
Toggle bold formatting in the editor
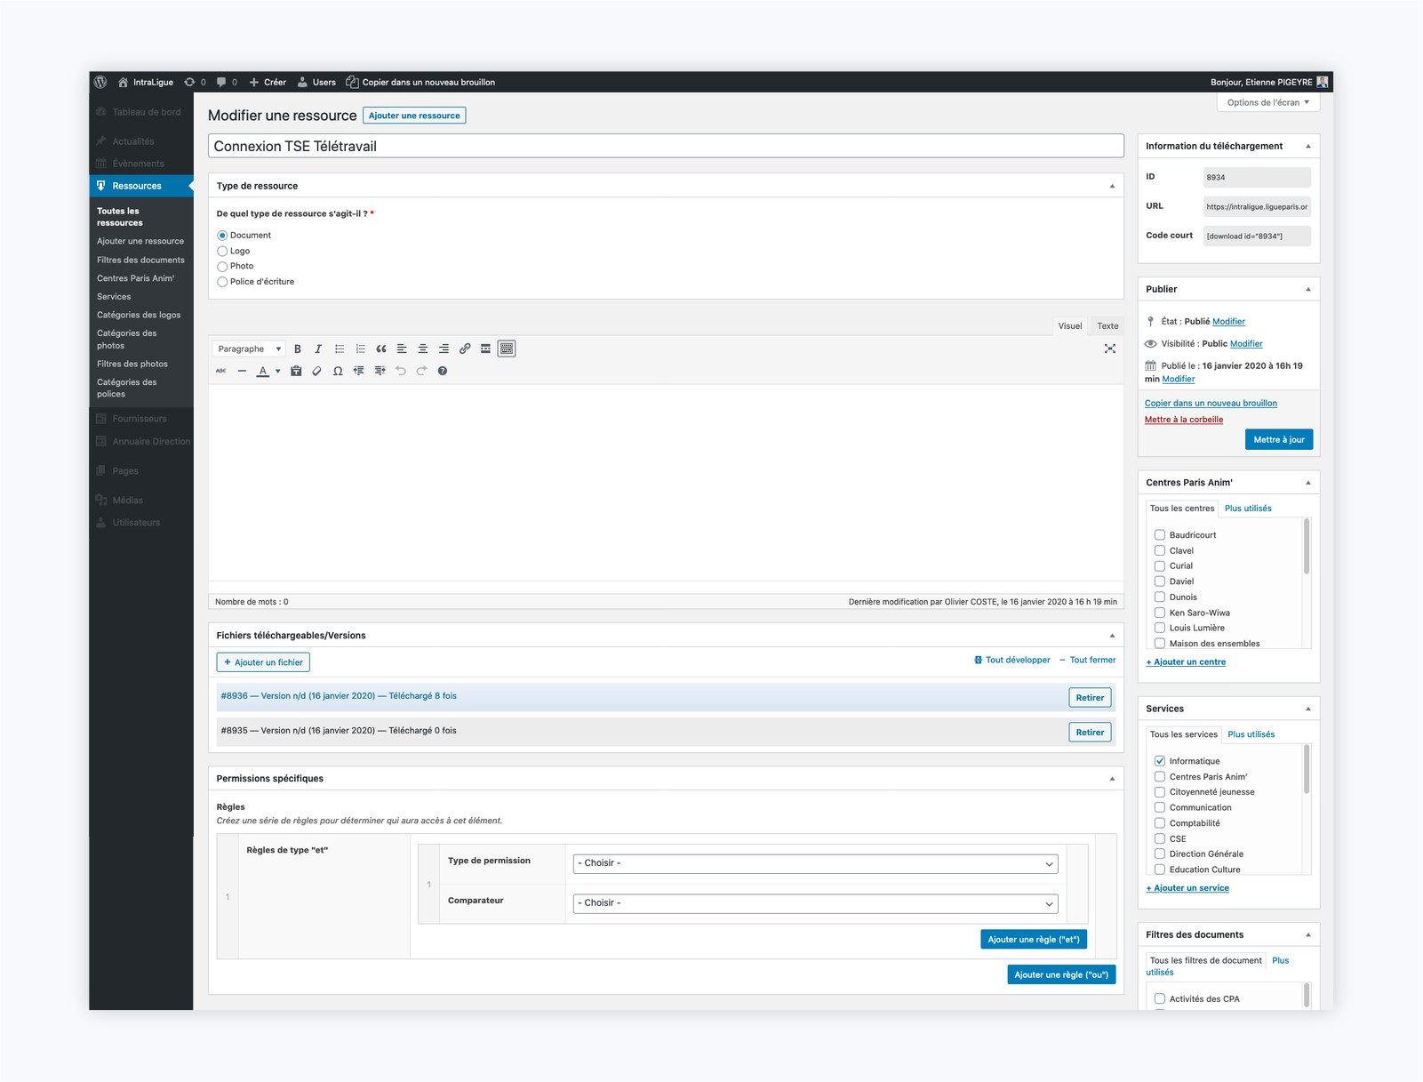click(298, 349)
